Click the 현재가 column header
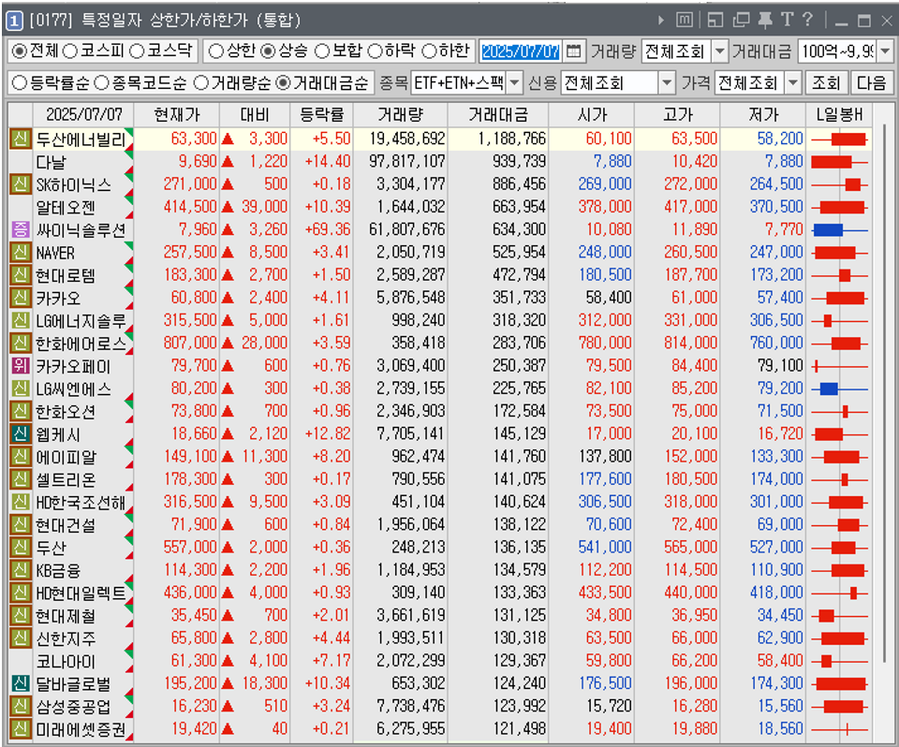Screen dimensions: 899x747 click(x=177, y=114)
